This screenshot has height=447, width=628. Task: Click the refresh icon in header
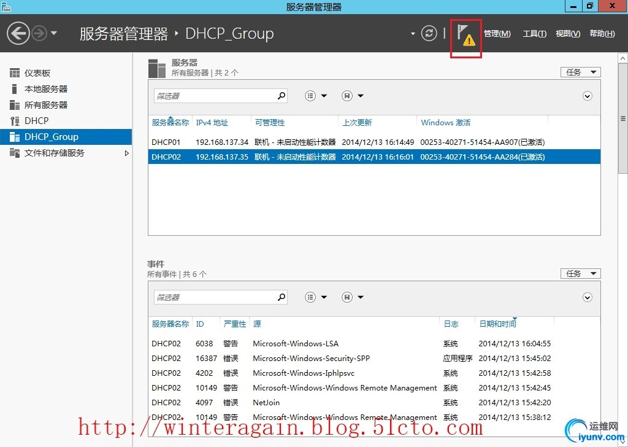429,33
